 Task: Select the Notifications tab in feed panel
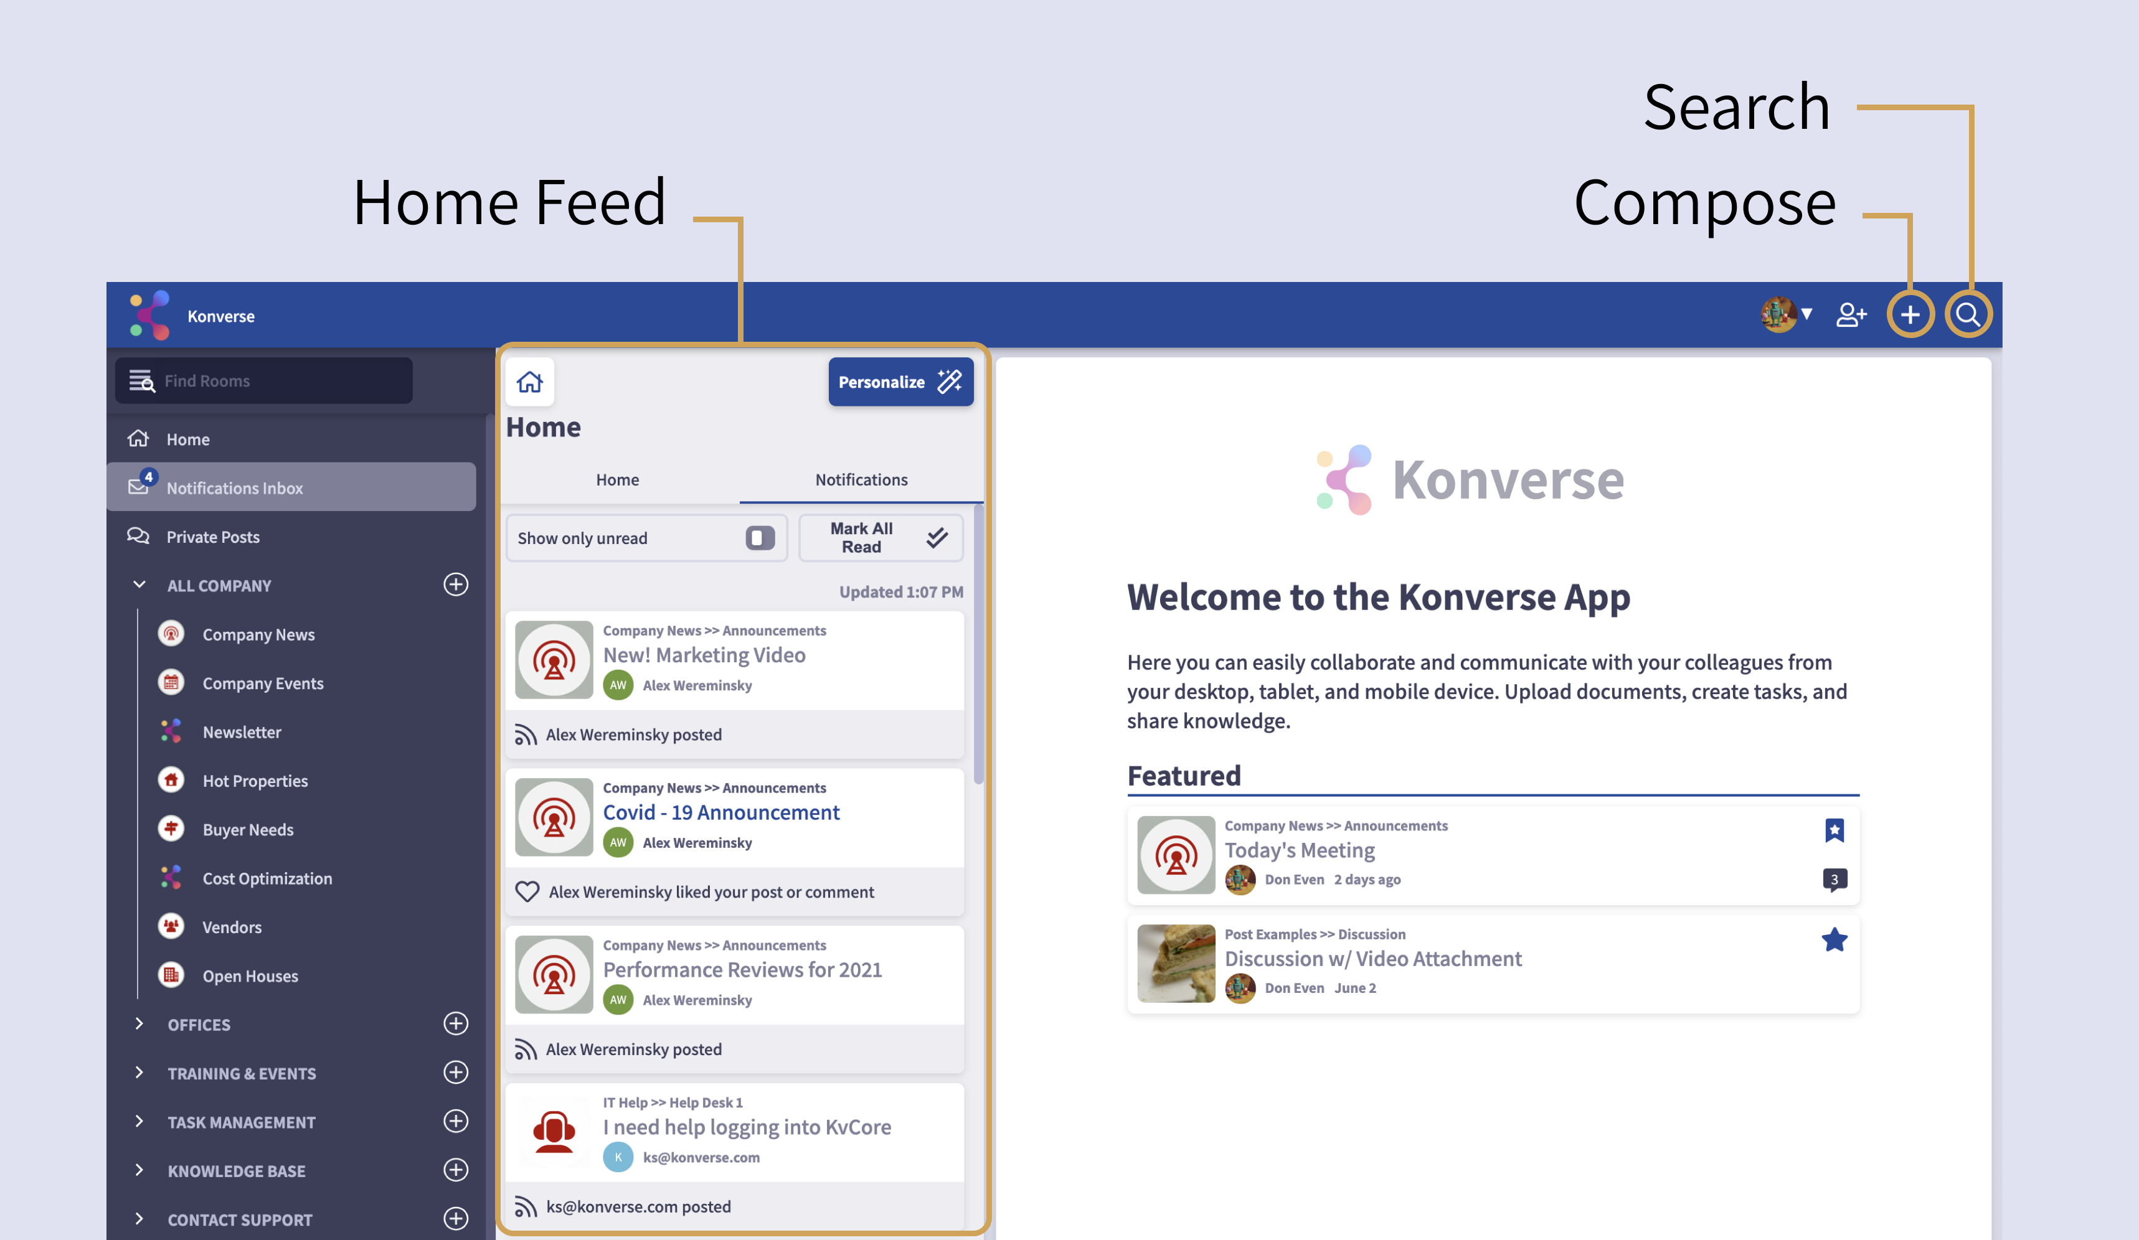pos(861,478)
